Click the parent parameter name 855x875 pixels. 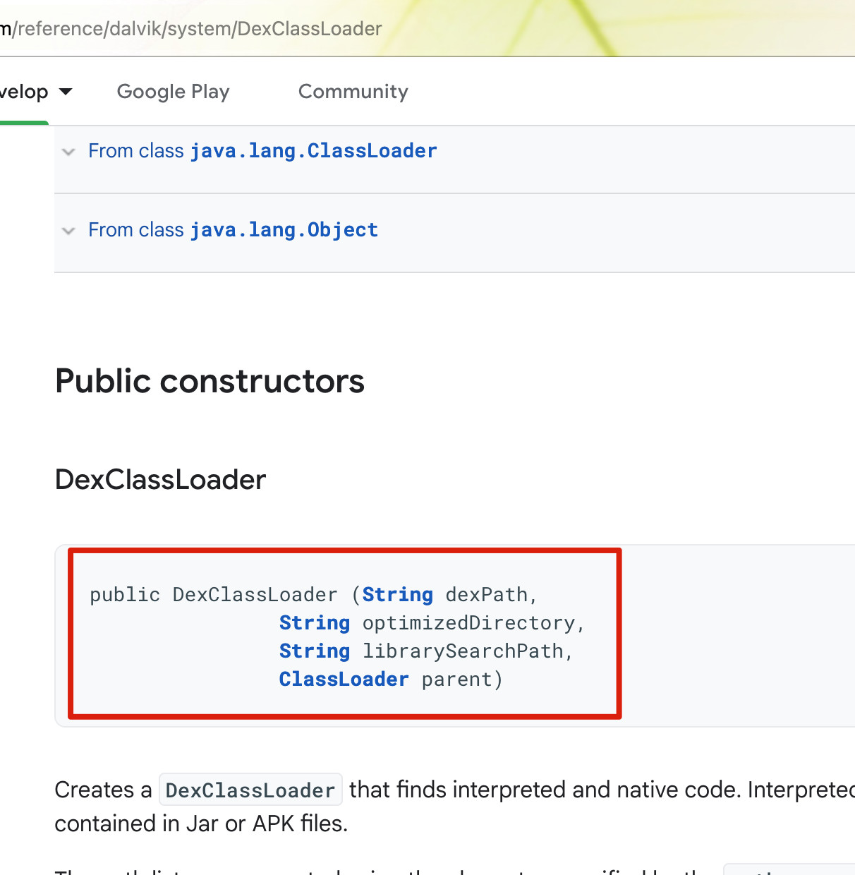tap(456, 680)
